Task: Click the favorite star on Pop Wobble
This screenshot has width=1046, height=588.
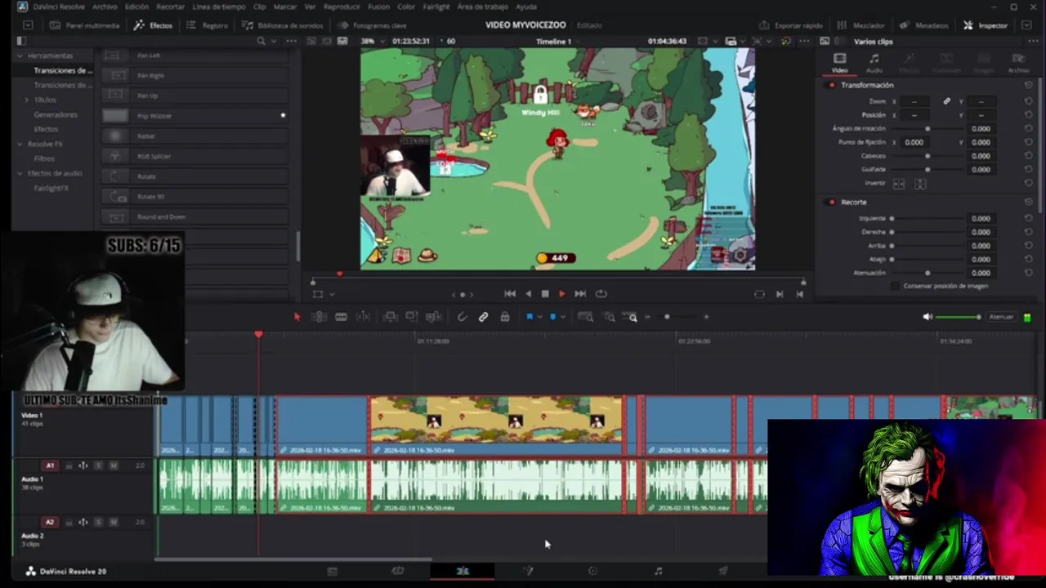Action: point(283,115)
